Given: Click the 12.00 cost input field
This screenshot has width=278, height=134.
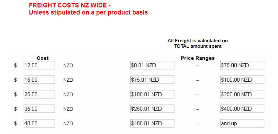Looking at the screenshot, I should coord(39,65).
